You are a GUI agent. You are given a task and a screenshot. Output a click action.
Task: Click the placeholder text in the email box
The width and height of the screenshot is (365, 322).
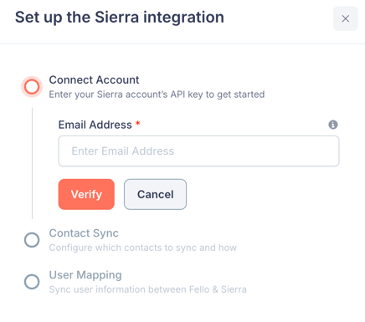click(x=123, y=151)
